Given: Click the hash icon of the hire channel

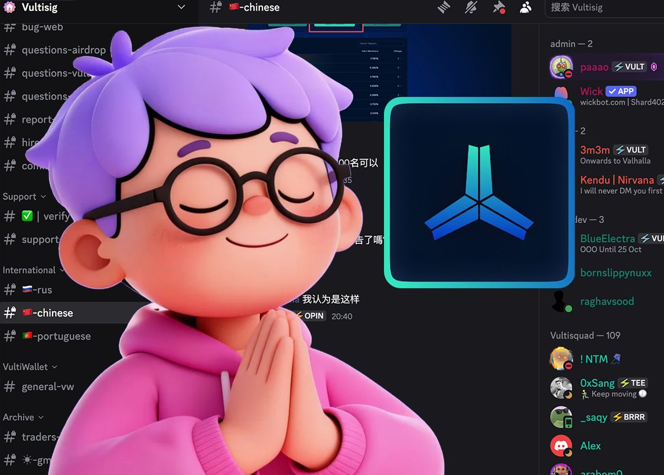Looking at the screenshot, I should [9, 142].
